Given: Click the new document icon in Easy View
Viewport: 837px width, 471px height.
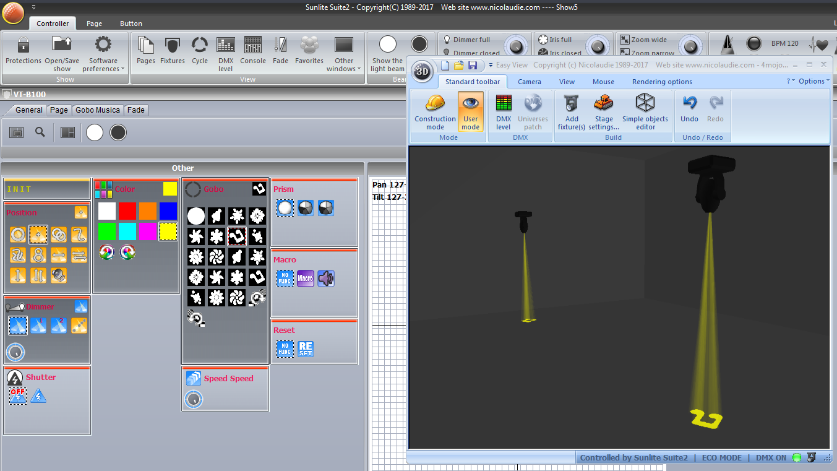Looking at the screenshot, I should pos(445,66).
